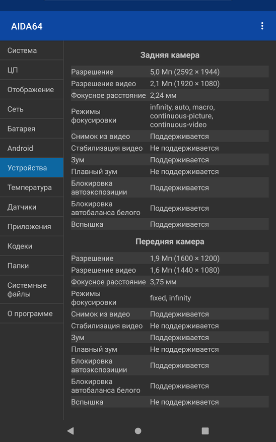
Task: Show the Датчики section
Action: pyautogui.click(x=32, y=207)
